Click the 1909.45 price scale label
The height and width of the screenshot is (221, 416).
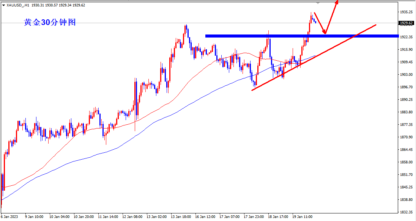pos(406,62)
